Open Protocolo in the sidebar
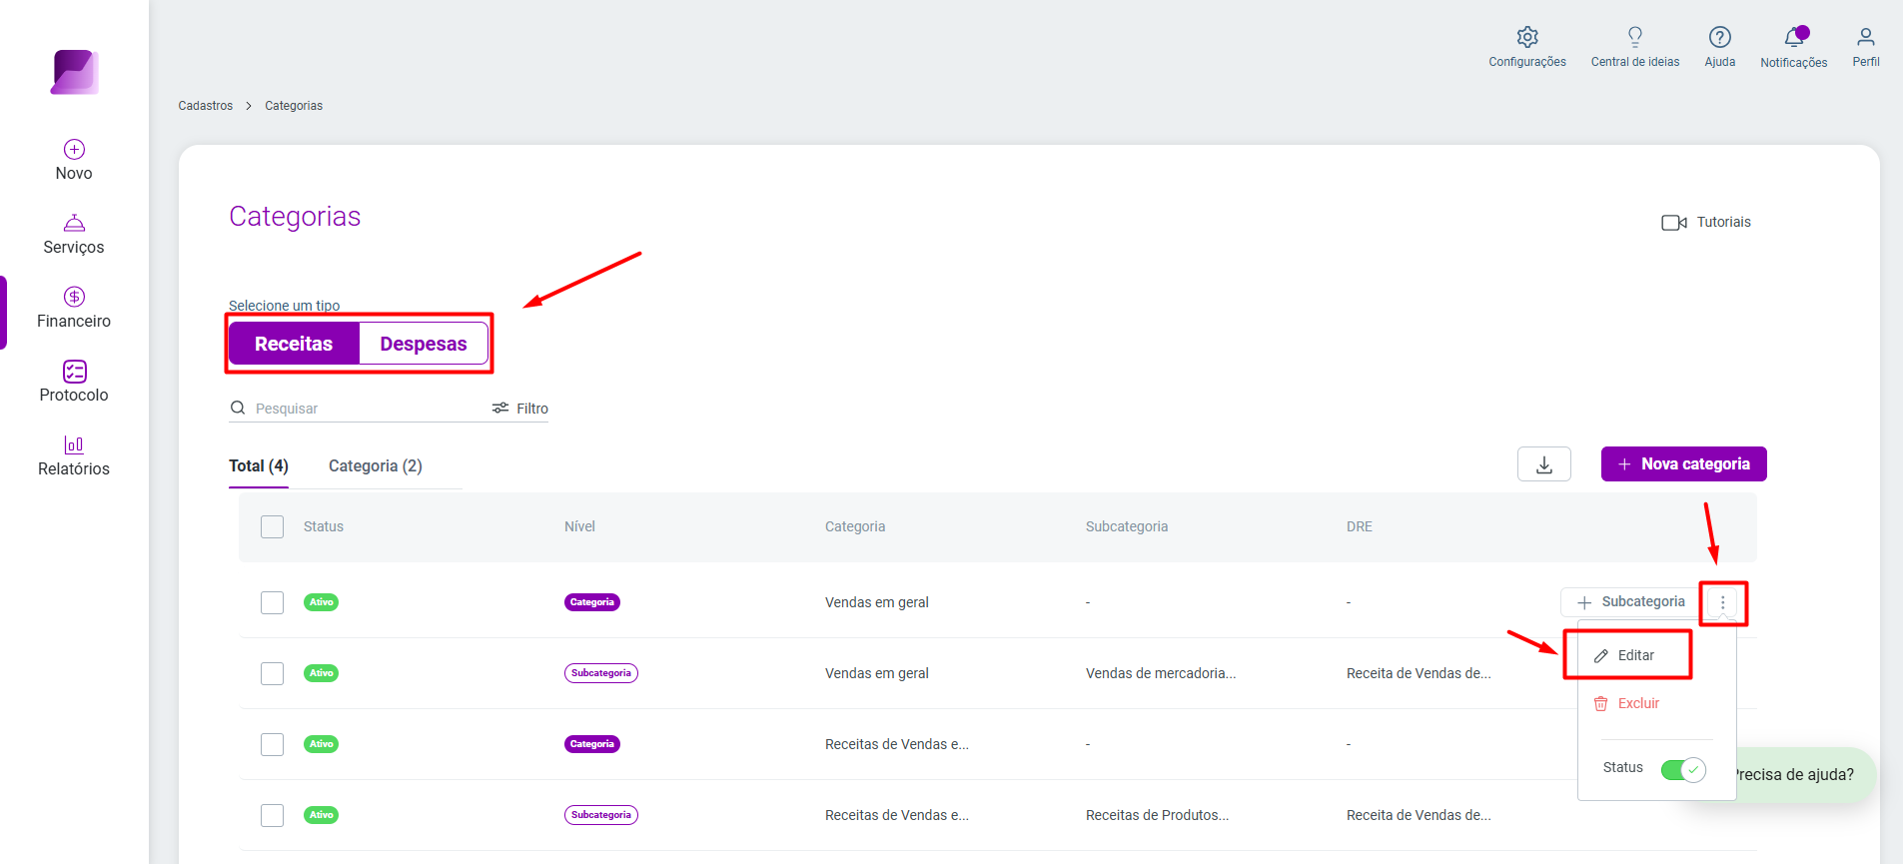1903x864 pixels. [x=74, y=383]
